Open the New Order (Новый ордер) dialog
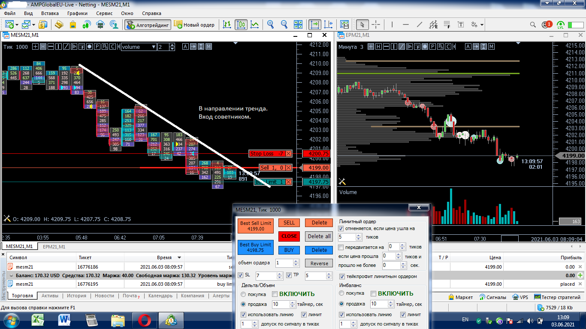 (x=194, y=24)
